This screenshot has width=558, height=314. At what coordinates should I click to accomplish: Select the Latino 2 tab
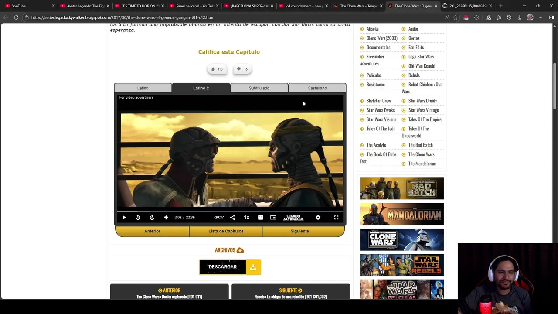point(201,88)
